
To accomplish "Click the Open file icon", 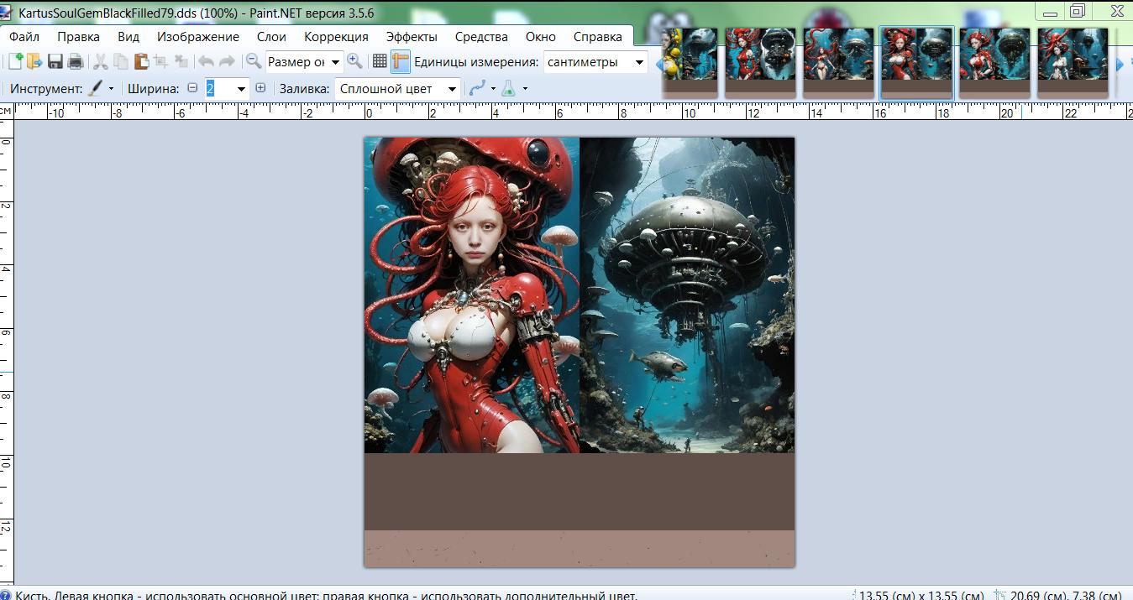I will coord(34,61).
